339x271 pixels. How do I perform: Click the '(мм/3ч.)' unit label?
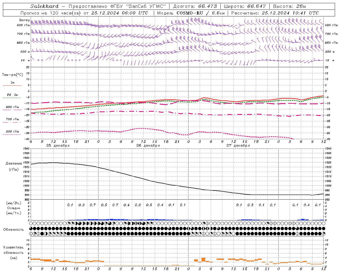(x=14, y=203)
